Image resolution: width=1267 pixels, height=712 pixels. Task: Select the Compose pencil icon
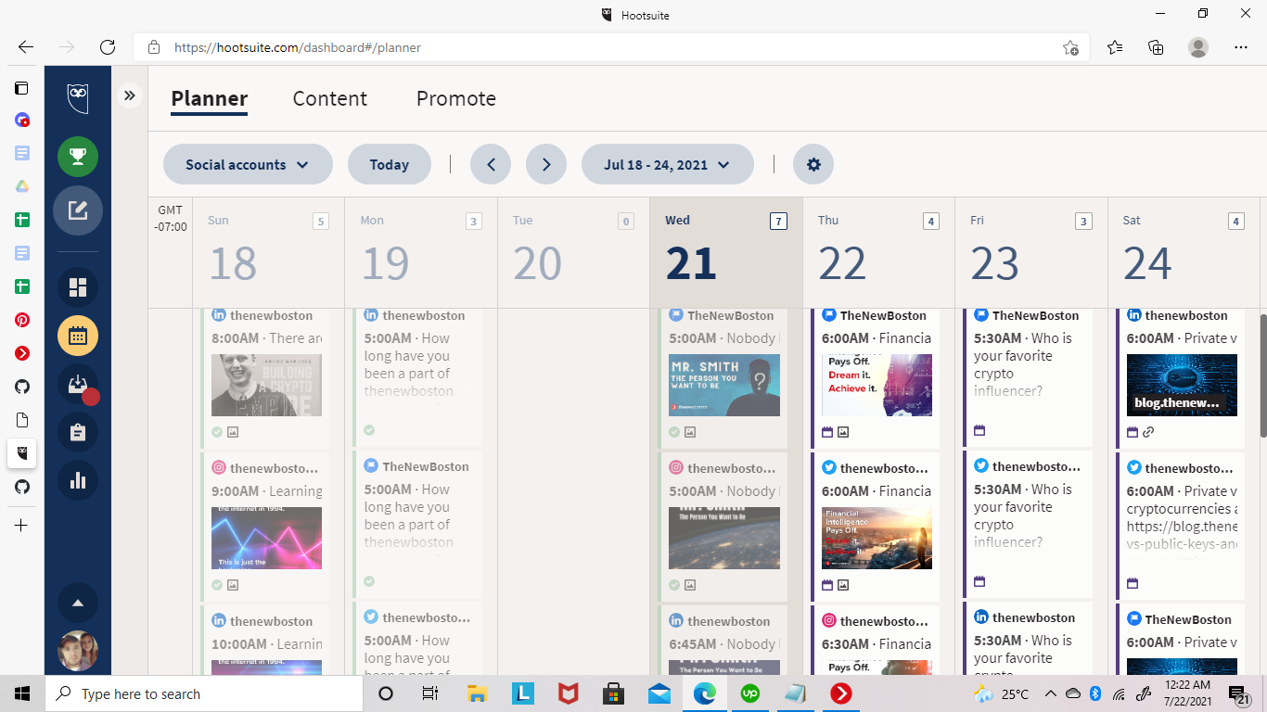78,210
